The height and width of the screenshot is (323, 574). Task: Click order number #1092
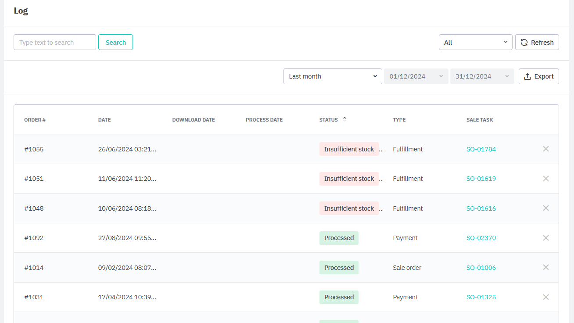34,238
